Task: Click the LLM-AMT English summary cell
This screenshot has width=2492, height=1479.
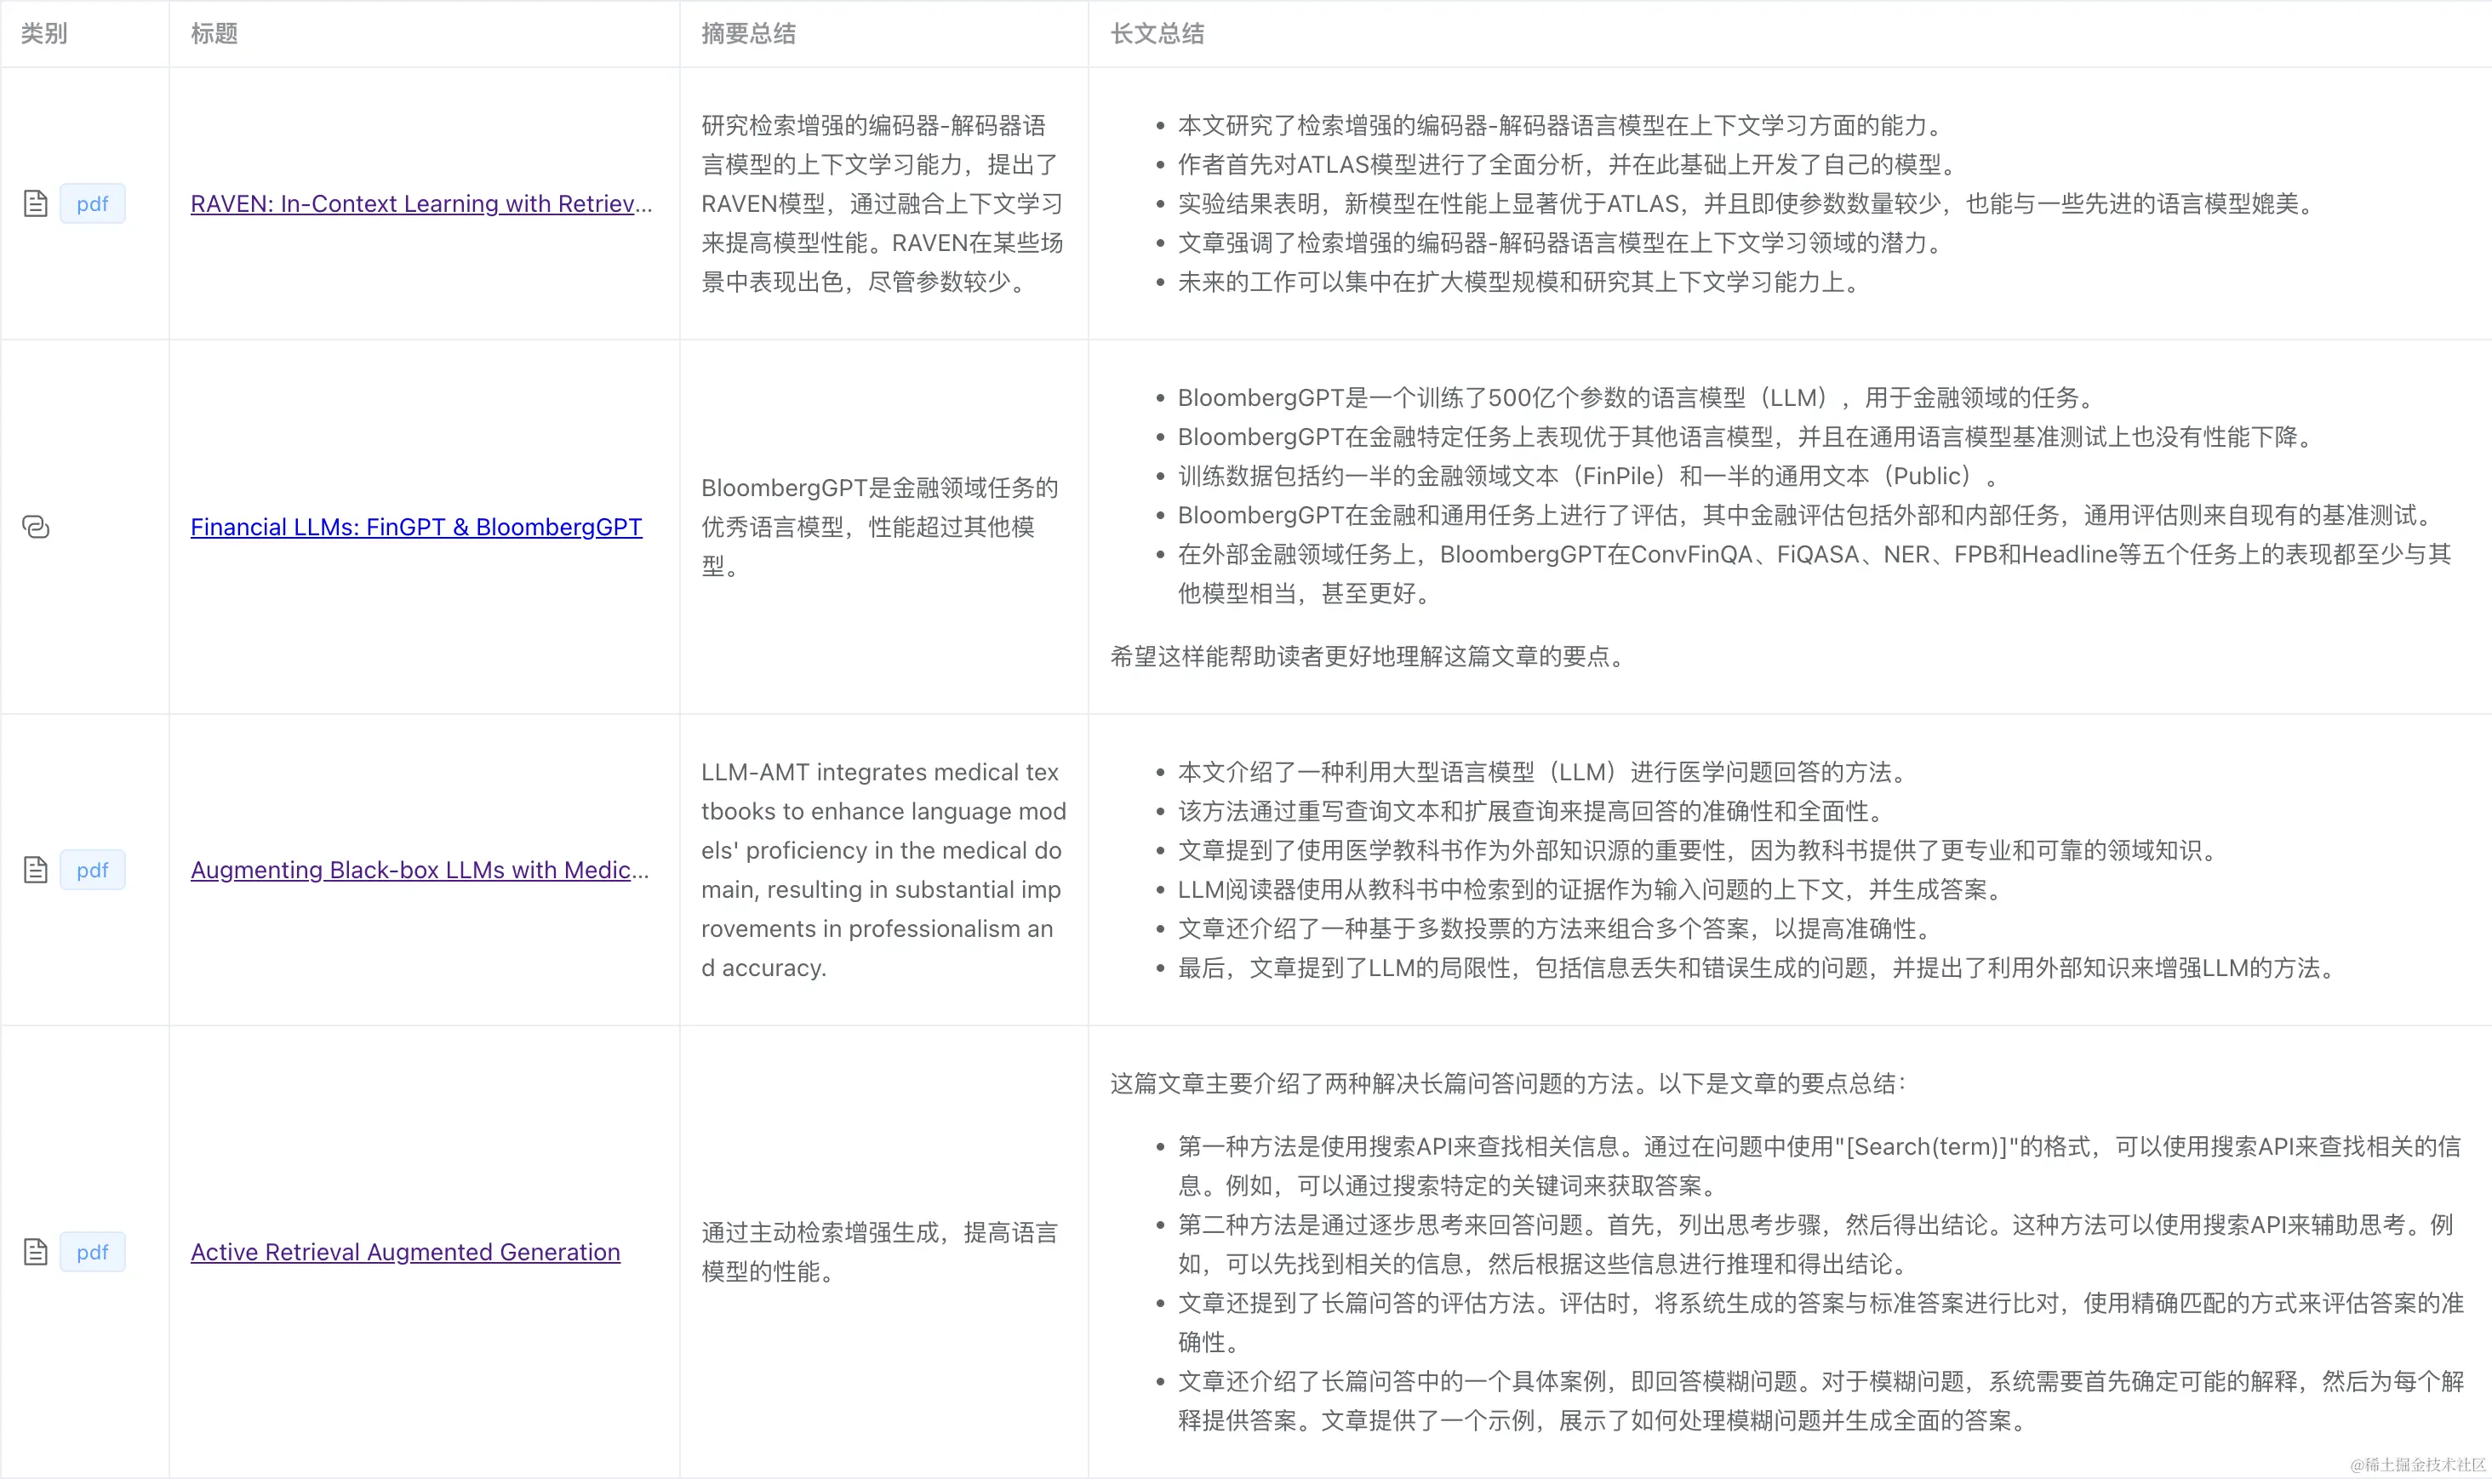Action: [883, 869]
